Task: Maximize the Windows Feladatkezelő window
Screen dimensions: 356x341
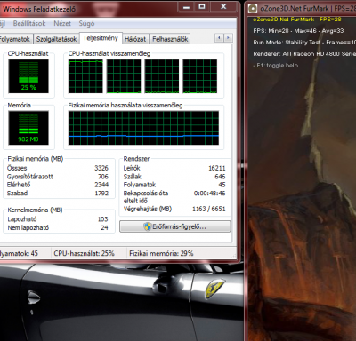Action: pyautogui.click(x=202, y=7)
